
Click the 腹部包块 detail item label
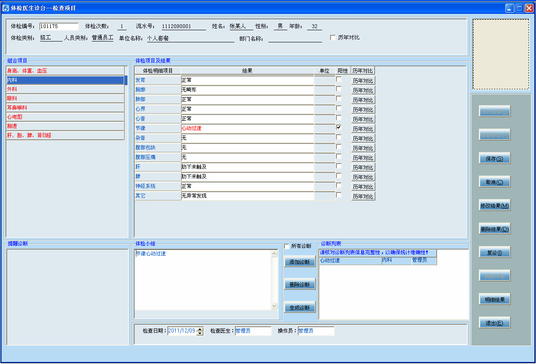tap(158, 148)
